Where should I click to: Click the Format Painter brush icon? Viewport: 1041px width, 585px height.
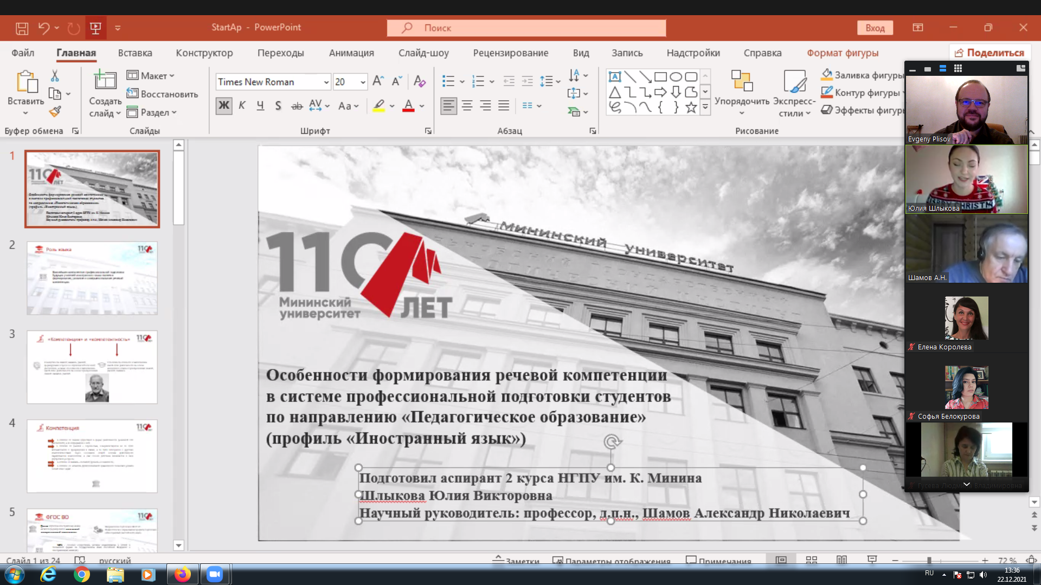click(x=55, y=112)
